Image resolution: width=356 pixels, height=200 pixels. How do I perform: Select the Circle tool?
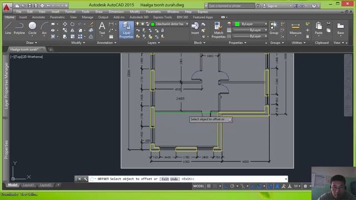pos(32,28)
